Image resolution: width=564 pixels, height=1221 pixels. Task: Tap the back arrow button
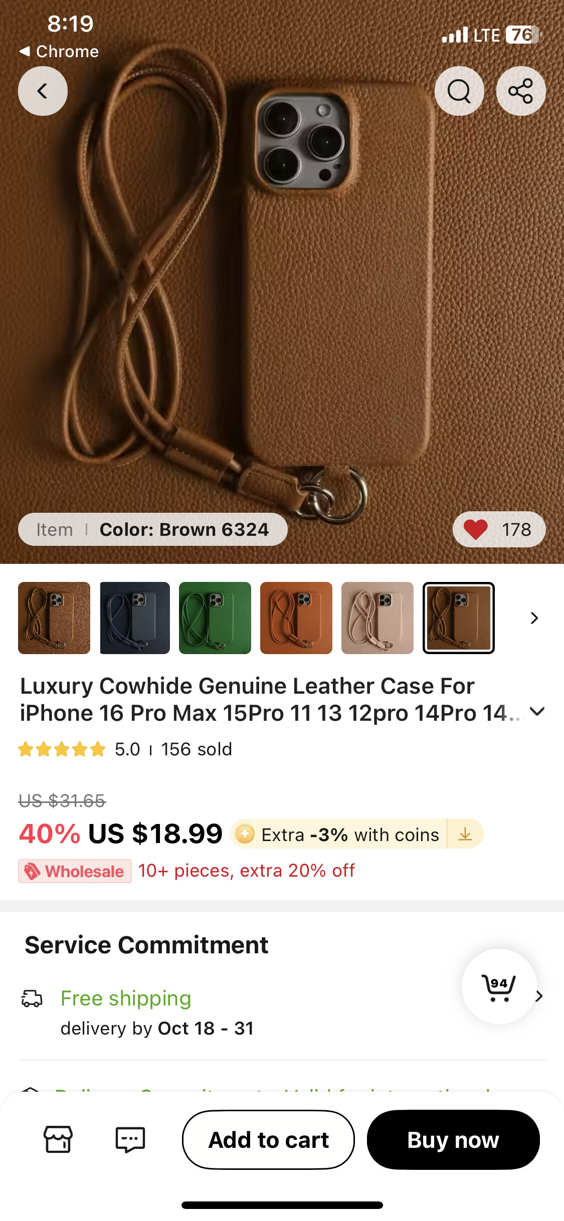43,91
